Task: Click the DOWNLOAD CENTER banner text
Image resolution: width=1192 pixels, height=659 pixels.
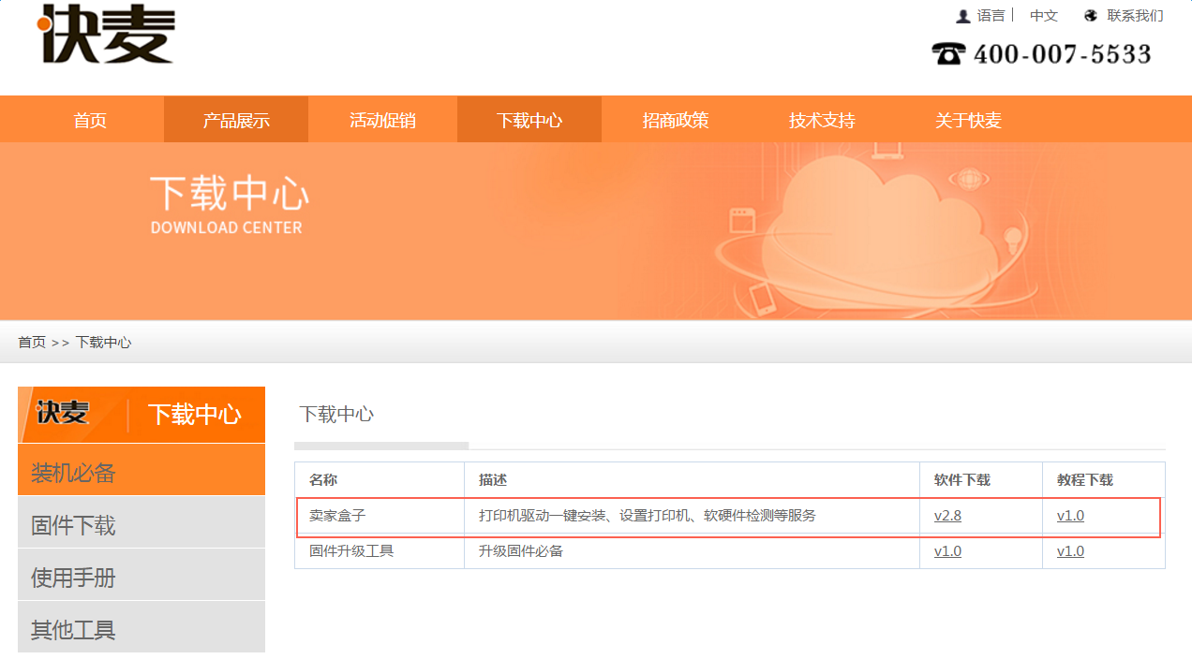Action: 226,227
